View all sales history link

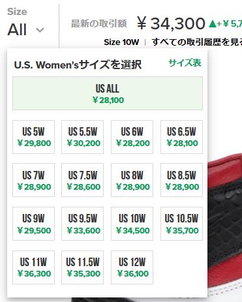[197, 42]
